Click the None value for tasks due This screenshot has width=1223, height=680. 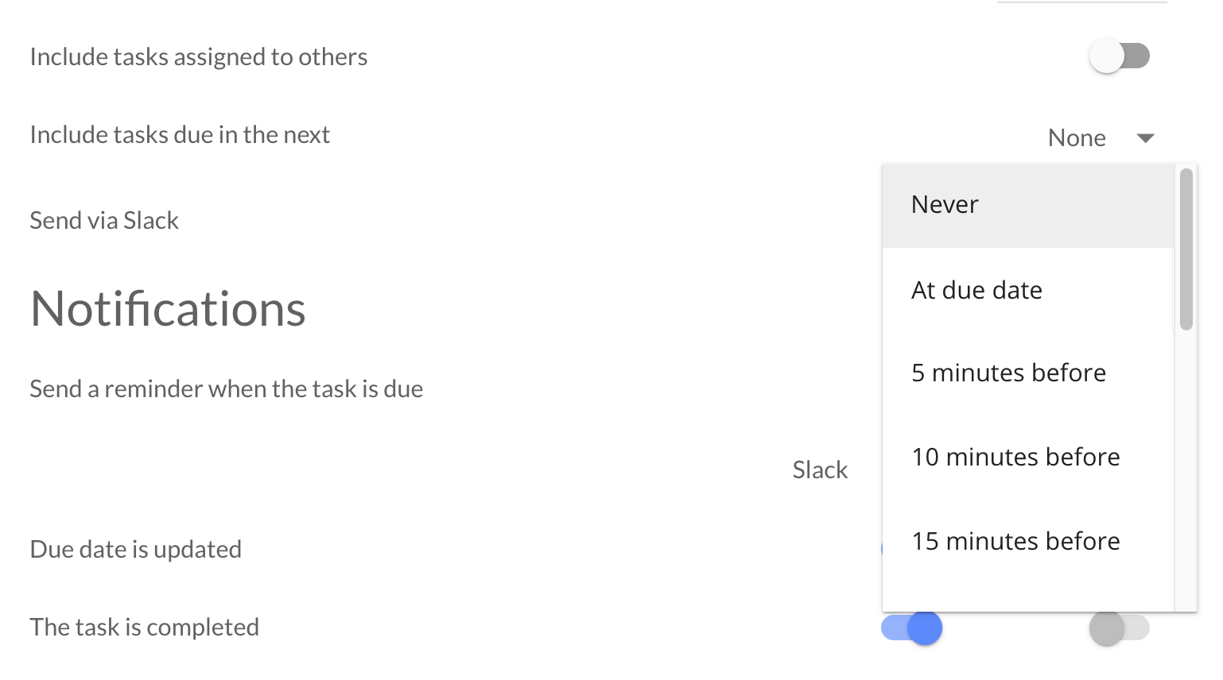(1077, 137)
